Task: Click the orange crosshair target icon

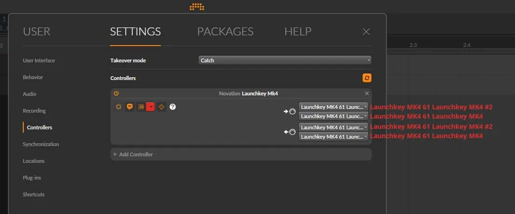Action: pyautogui.click(x=161, y=107)
